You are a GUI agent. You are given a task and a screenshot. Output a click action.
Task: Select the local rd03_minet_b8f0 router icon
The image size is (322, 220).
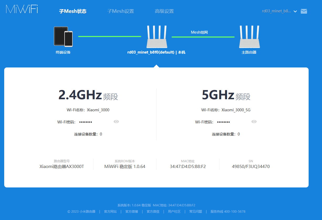(156, 37)
